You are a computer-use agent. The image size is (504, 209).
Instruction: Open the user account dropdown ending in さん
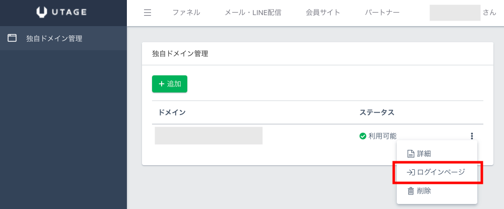(x=463, y=13)
